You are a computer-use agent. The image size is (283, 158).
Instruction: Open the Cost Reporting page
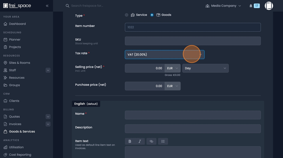pos(20,155)
